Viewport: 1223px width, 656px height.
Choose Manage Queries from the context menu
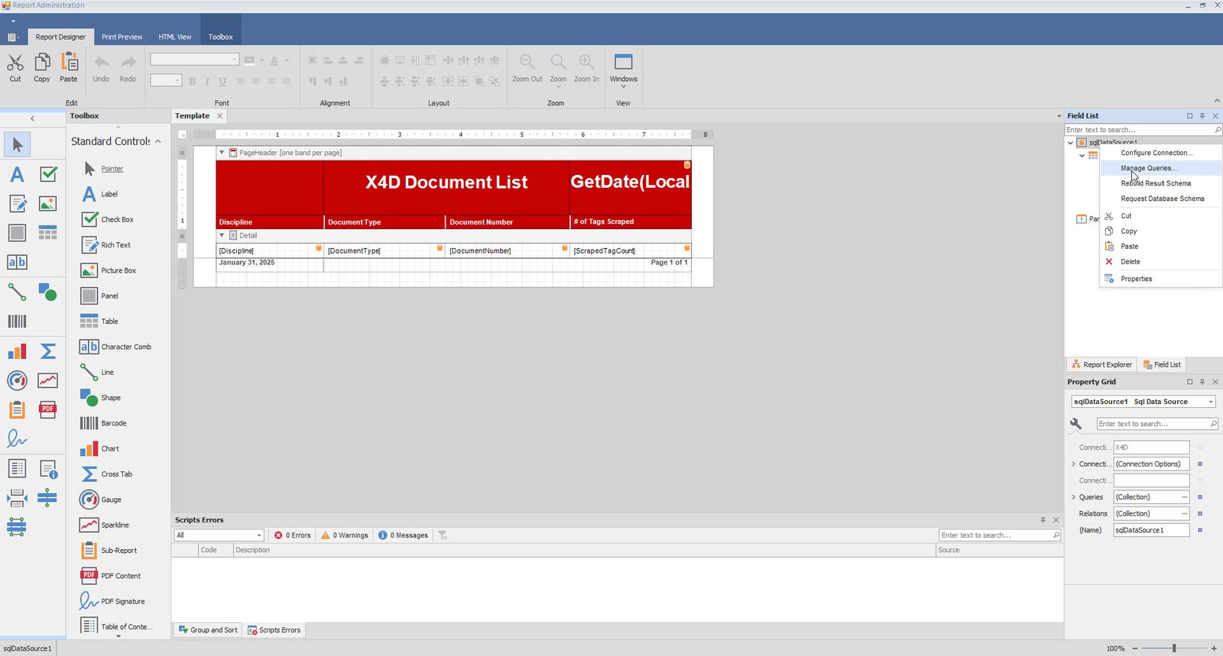coord(1148,168)
